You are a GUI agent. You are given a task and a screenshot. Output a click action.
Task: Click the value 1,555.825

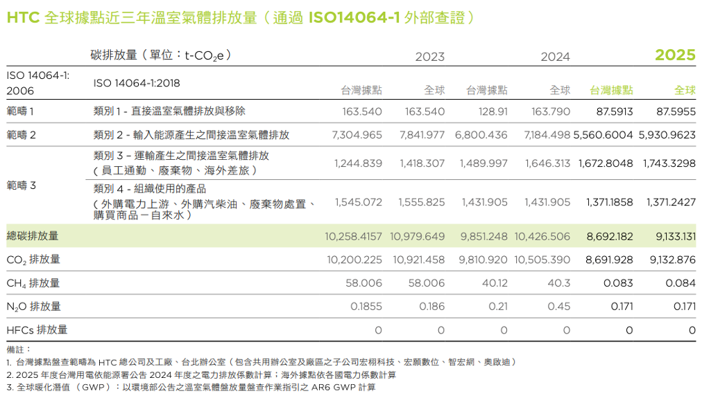coord(422,203)
